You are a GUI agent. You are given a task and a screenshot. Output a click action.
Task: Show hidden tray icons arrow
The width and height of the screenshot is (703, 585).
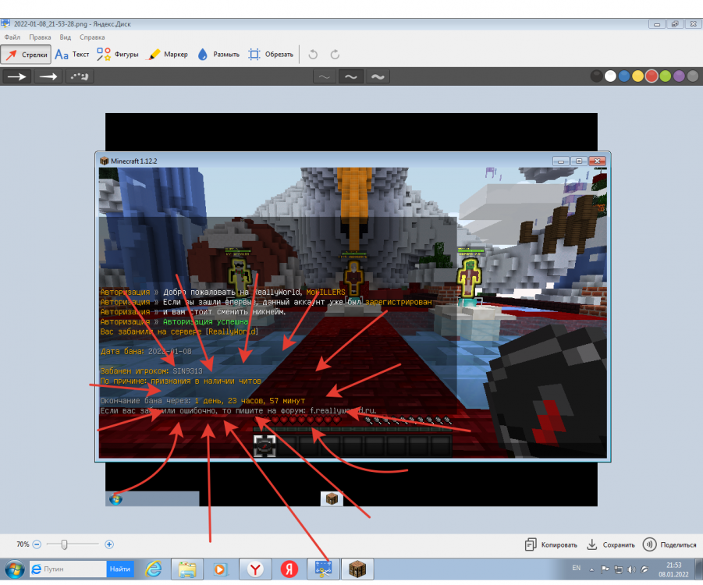click(x=591, y=569)
